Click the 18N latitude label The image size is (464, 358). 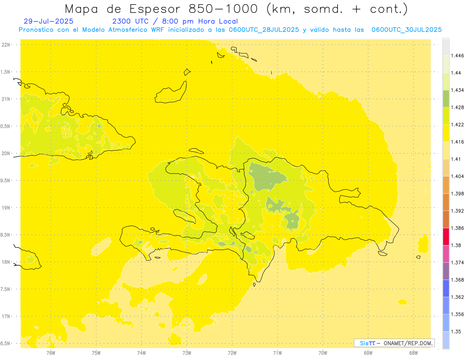click(x=6, y=262)
